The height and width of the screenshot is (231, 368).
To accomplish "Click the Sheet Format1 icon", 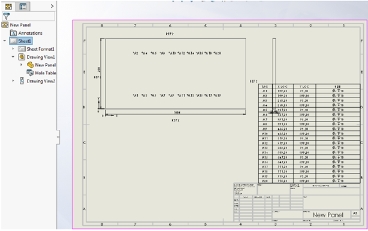I will click(x=22, y=49).
